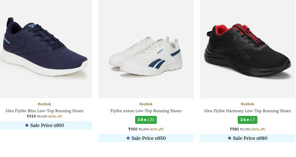Screen dimensions: 296x157
Task: Click the ₹950 price with 62% off
Action: [133, 129]
